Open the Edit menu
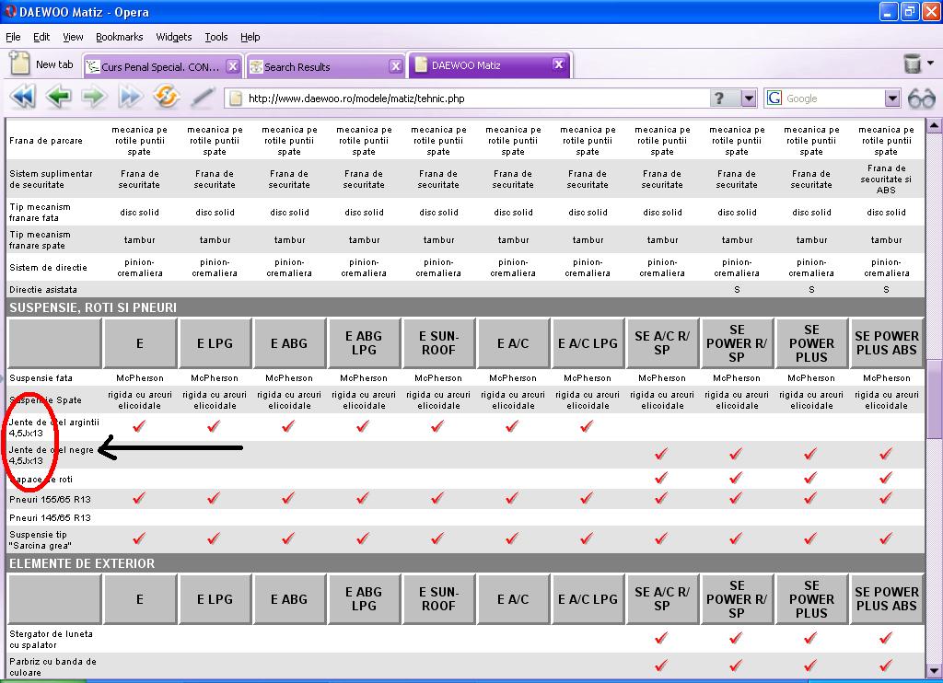Screen dimensions: 943x683 click(41, 37)
